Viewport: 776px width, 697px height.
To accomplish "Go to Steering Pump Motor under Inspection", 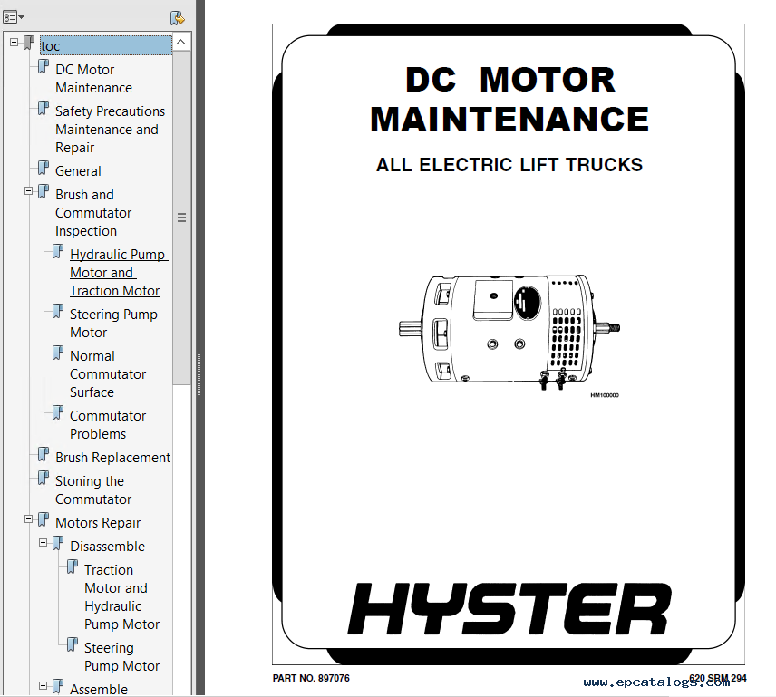I will pos(113,323).
